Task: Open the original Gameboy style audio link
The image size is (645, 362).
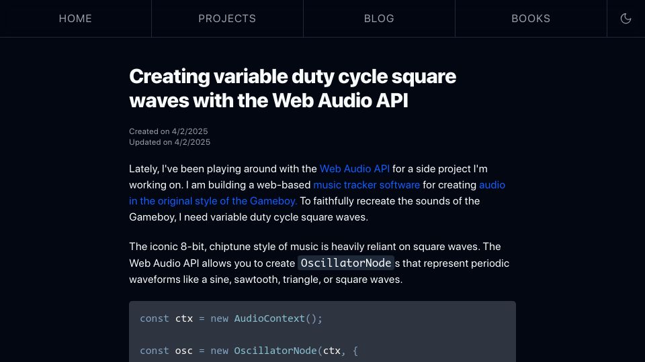Action: click(x=213, y=200)
